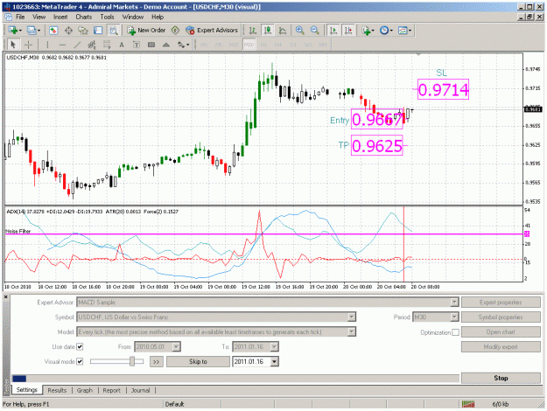Select the Text (A) tool
This screenshot has height=411, width=547.
click(x=122, y=45)
